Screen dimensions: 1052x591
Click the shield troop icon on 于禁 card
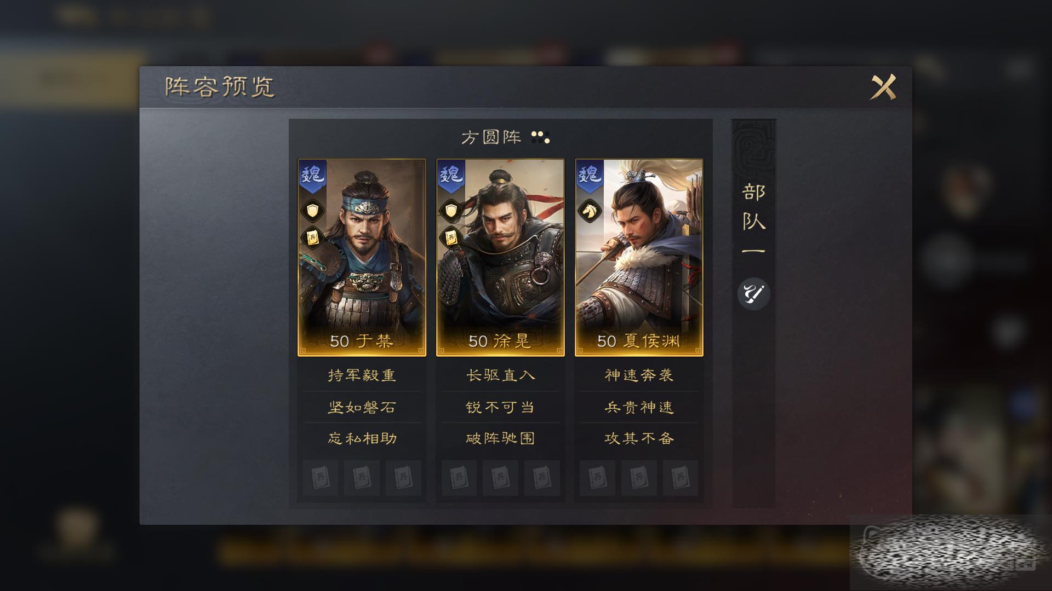312,211
